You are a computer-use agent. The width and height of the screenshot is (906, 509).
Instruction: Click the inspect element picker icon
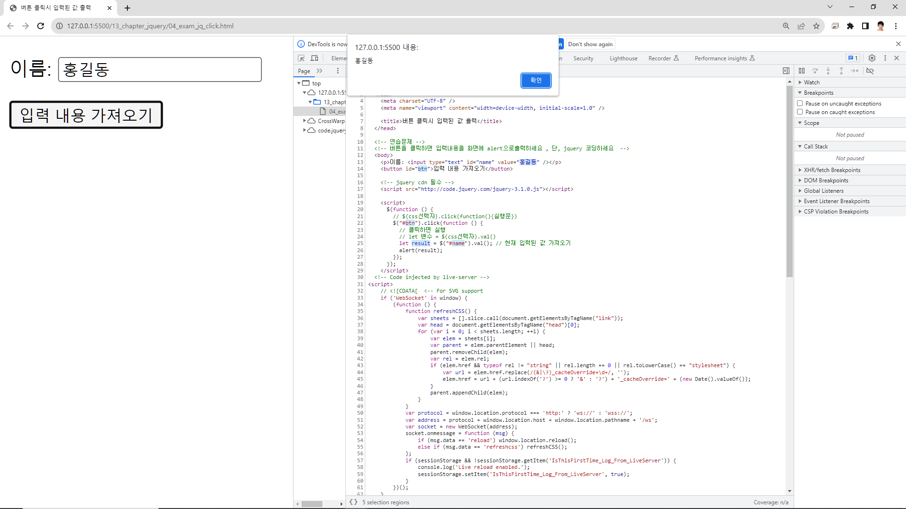pyautogui.click(x=301, y=58)
